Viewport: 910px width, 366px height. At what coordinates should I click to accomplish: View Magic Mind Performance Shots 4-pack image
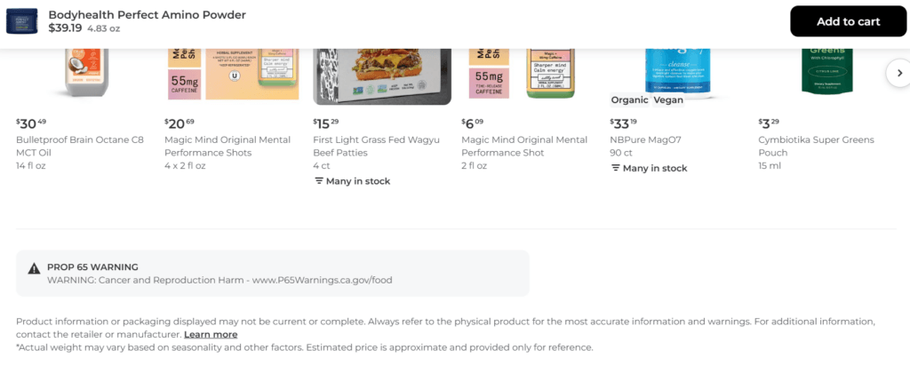(x=233, y=74)
